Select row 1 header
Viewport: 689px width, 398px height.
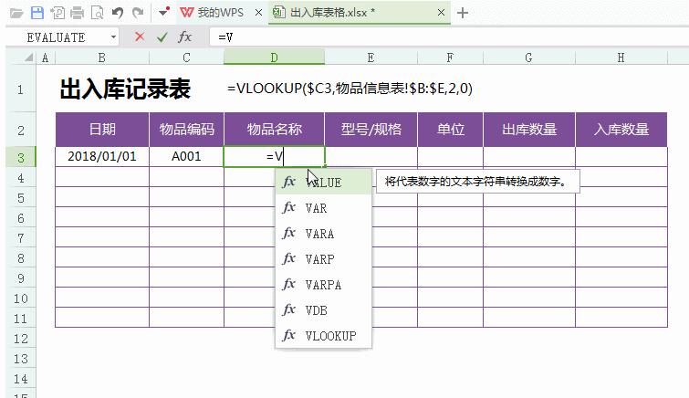point(21,89)
